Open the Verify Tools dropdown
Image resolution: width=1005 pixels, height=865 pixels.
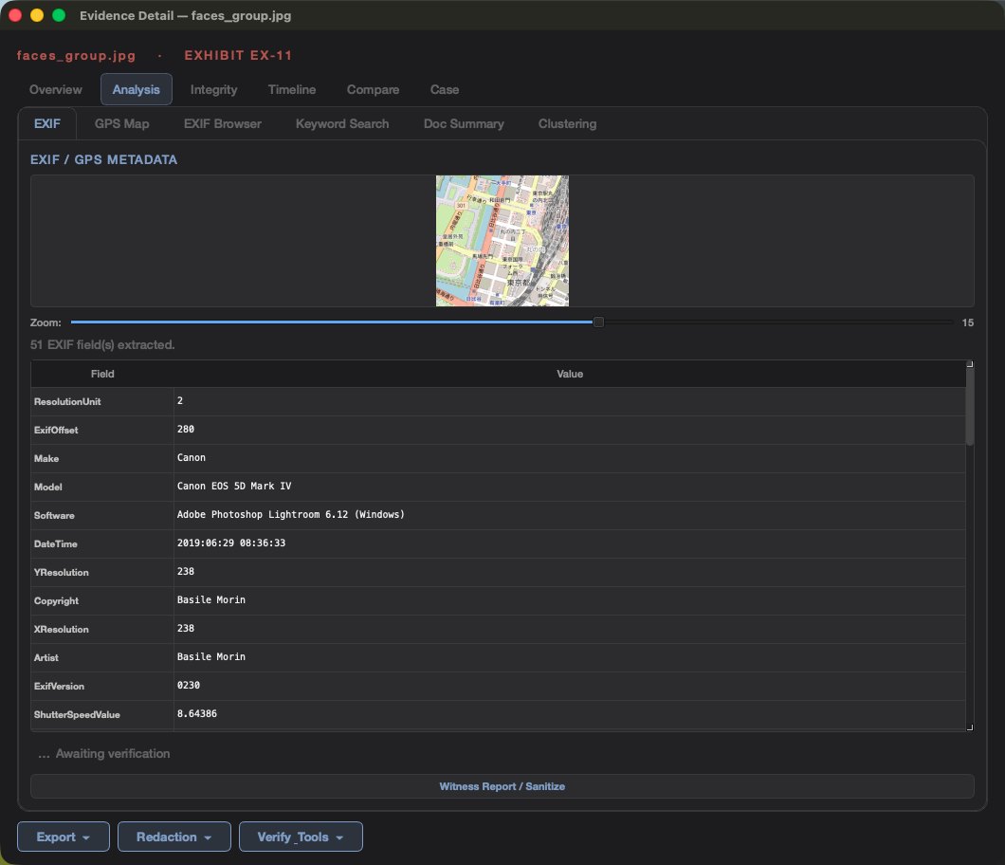301,837
